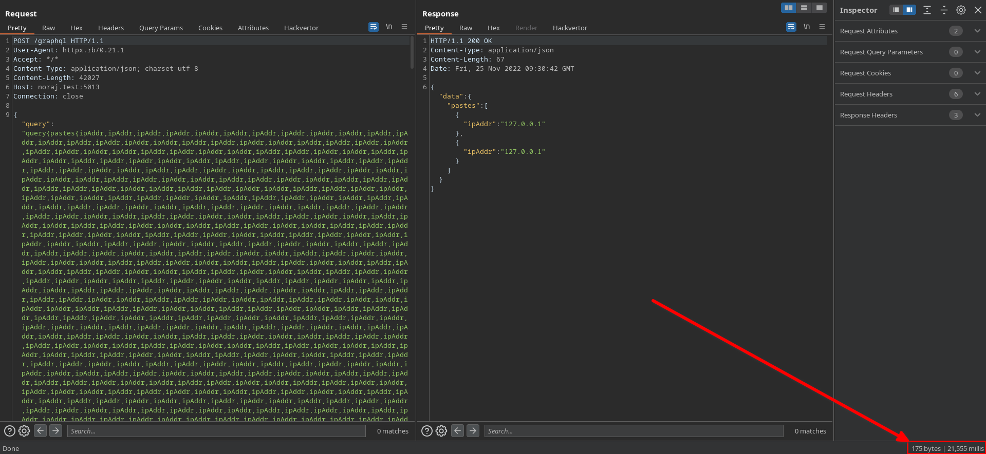Switch Inspector to first layout mode icon

pos(896,10)
